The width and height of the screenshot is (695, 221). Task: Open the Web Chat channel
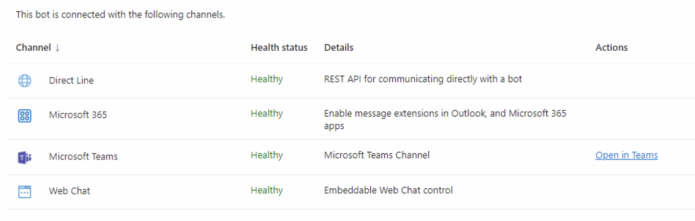coord(69,191)
